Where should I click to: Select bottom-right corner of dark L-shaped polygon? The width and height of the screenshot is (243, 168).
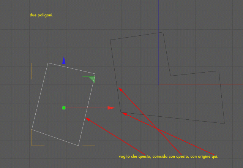pos(224,124)
